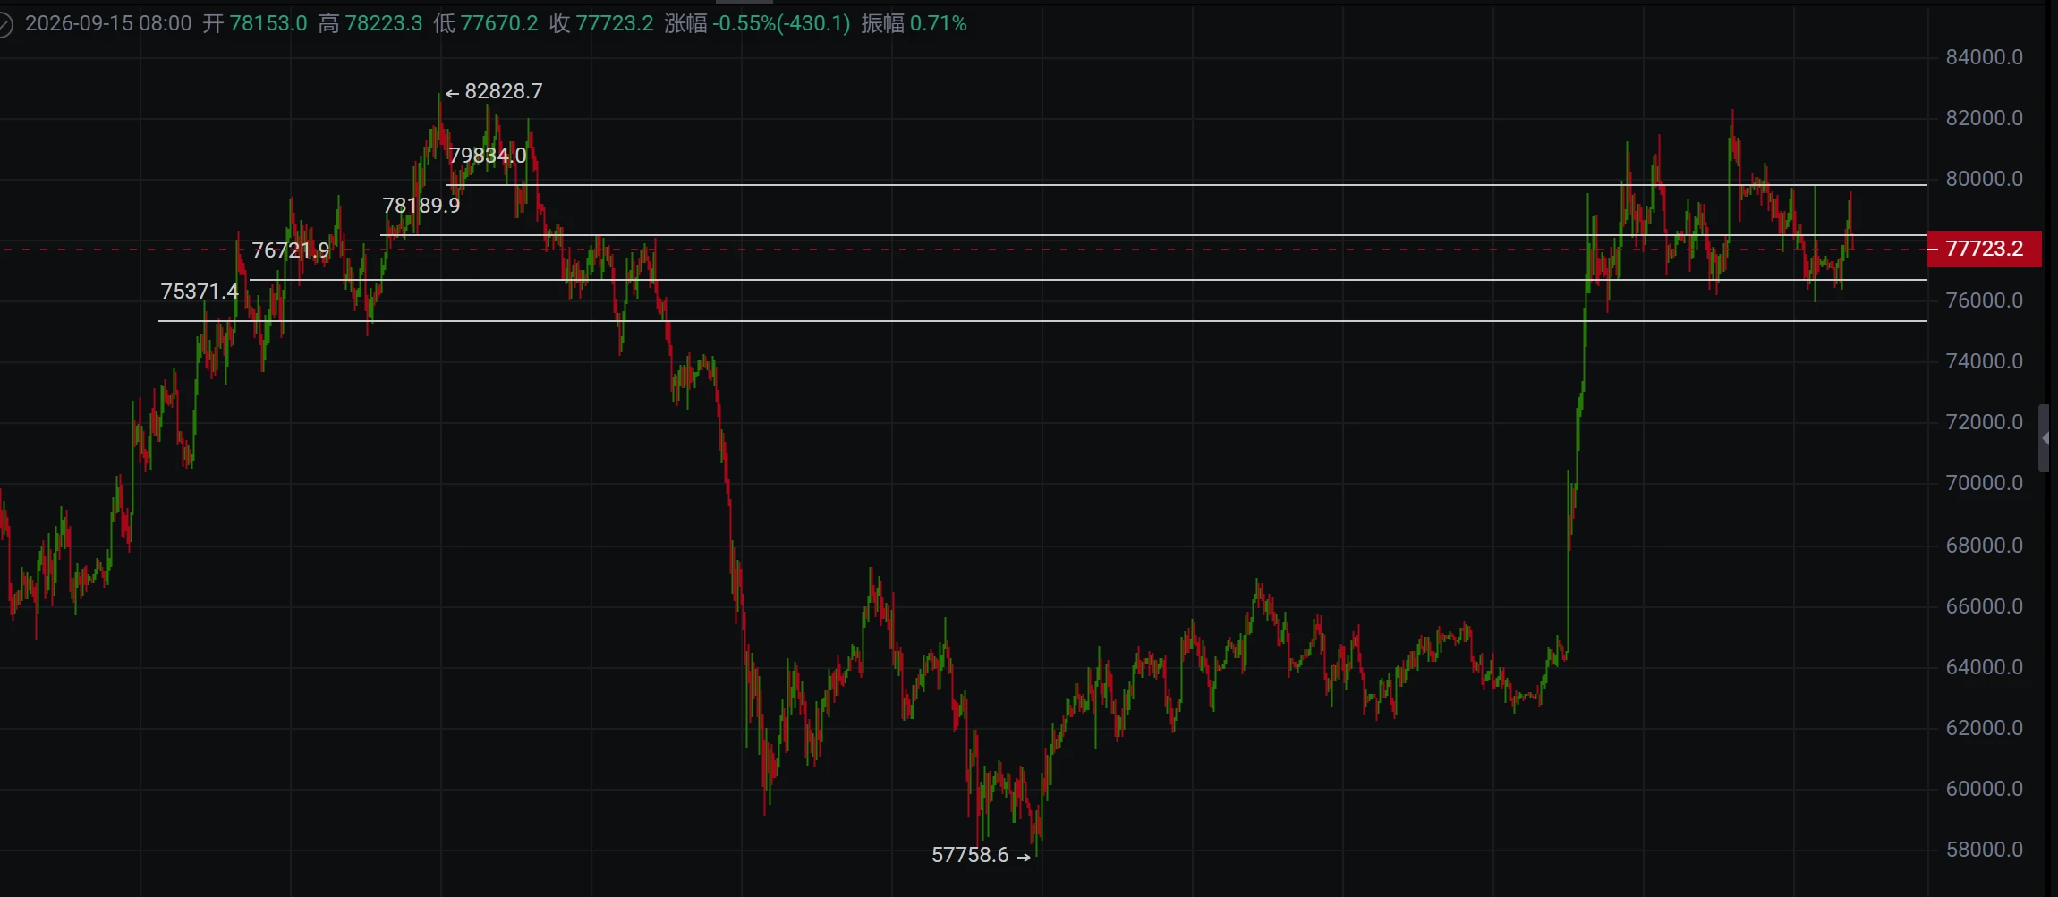The height and width of the screenshot is (897, 2058).
Task: Click the 66000.0 price axis label
Action: pyautogui.click(x=1984, y=606)
